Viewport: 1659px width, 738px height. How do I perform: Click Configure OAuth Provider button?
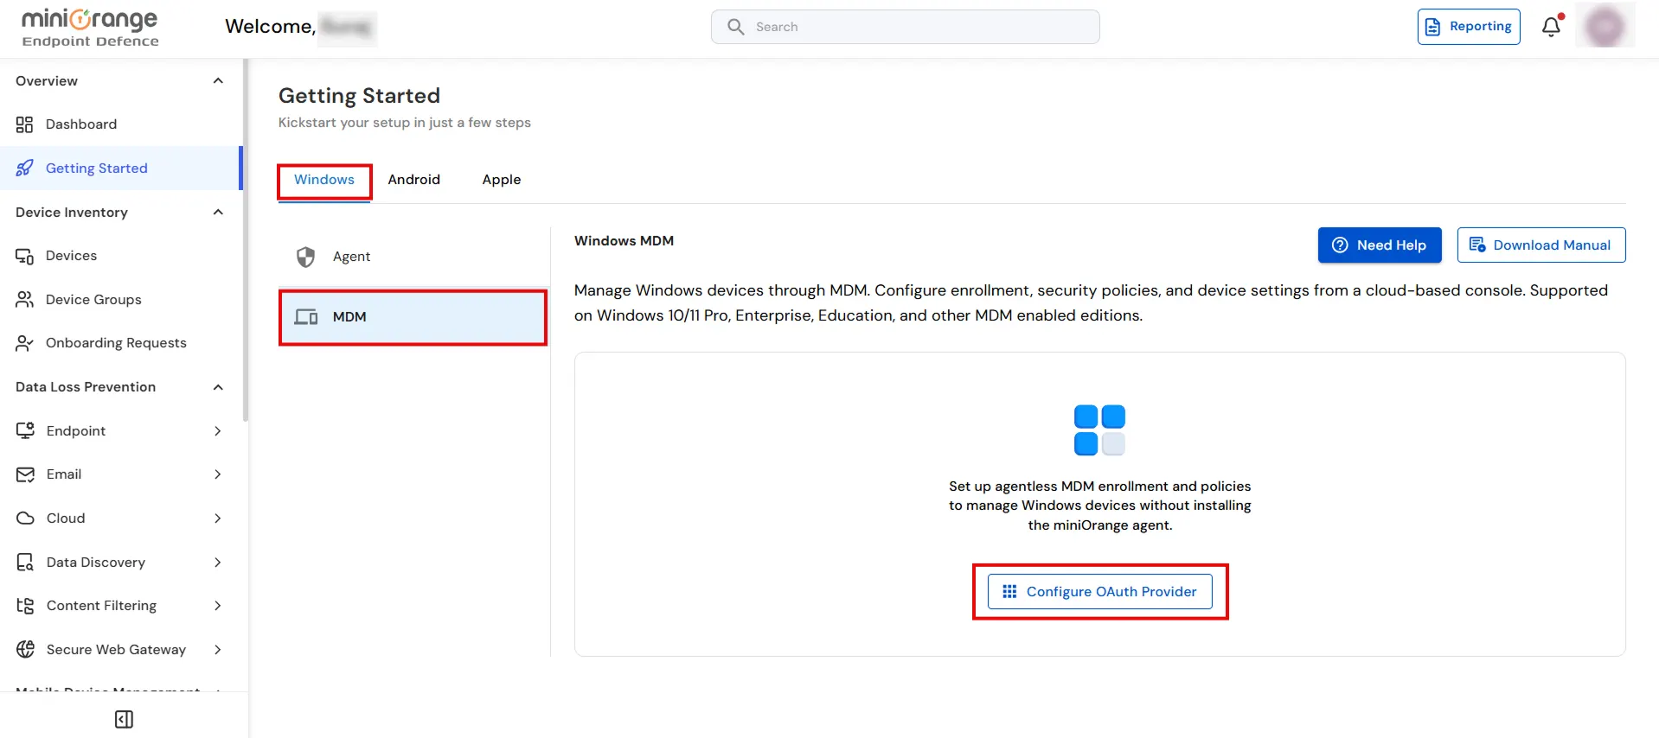(1099, 592)
